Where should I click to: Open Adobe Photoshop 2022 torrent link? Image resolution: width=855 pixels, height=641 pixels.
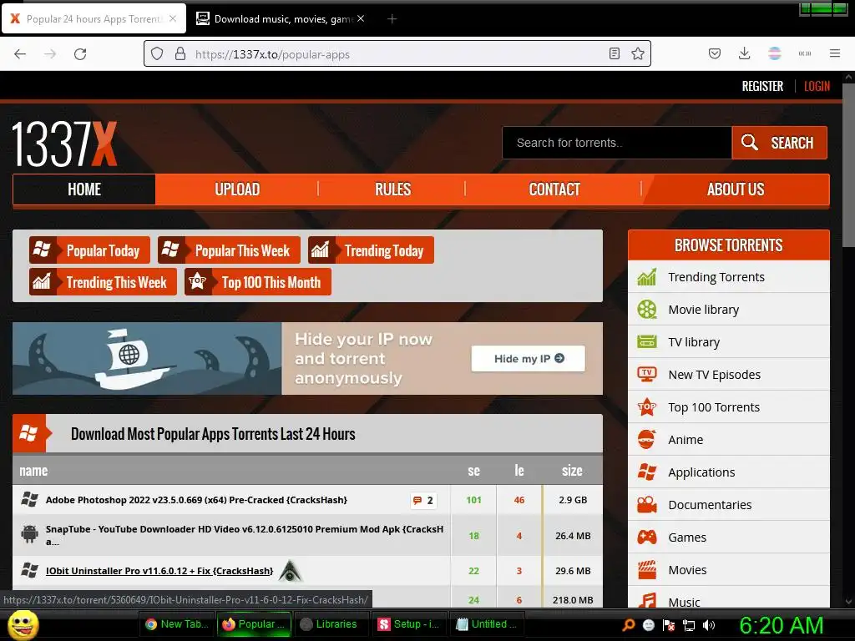[x=196, y=500]
